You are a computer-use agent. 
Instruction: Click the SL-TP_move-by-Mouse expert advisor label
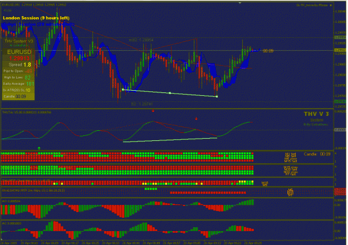[x=312, y=5]
